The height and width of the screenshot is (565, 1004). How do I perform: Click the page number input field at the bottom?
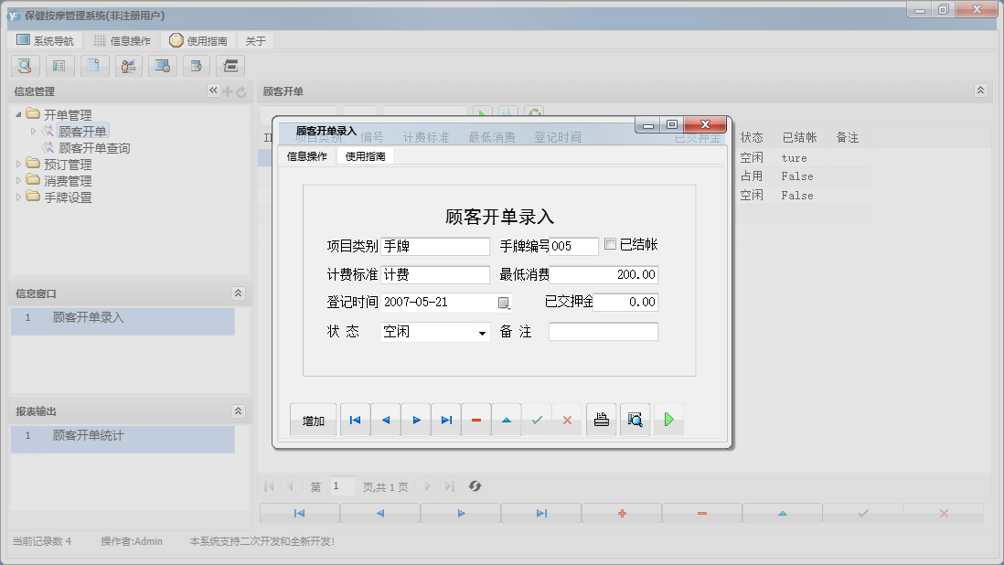[x=341, y=485]
